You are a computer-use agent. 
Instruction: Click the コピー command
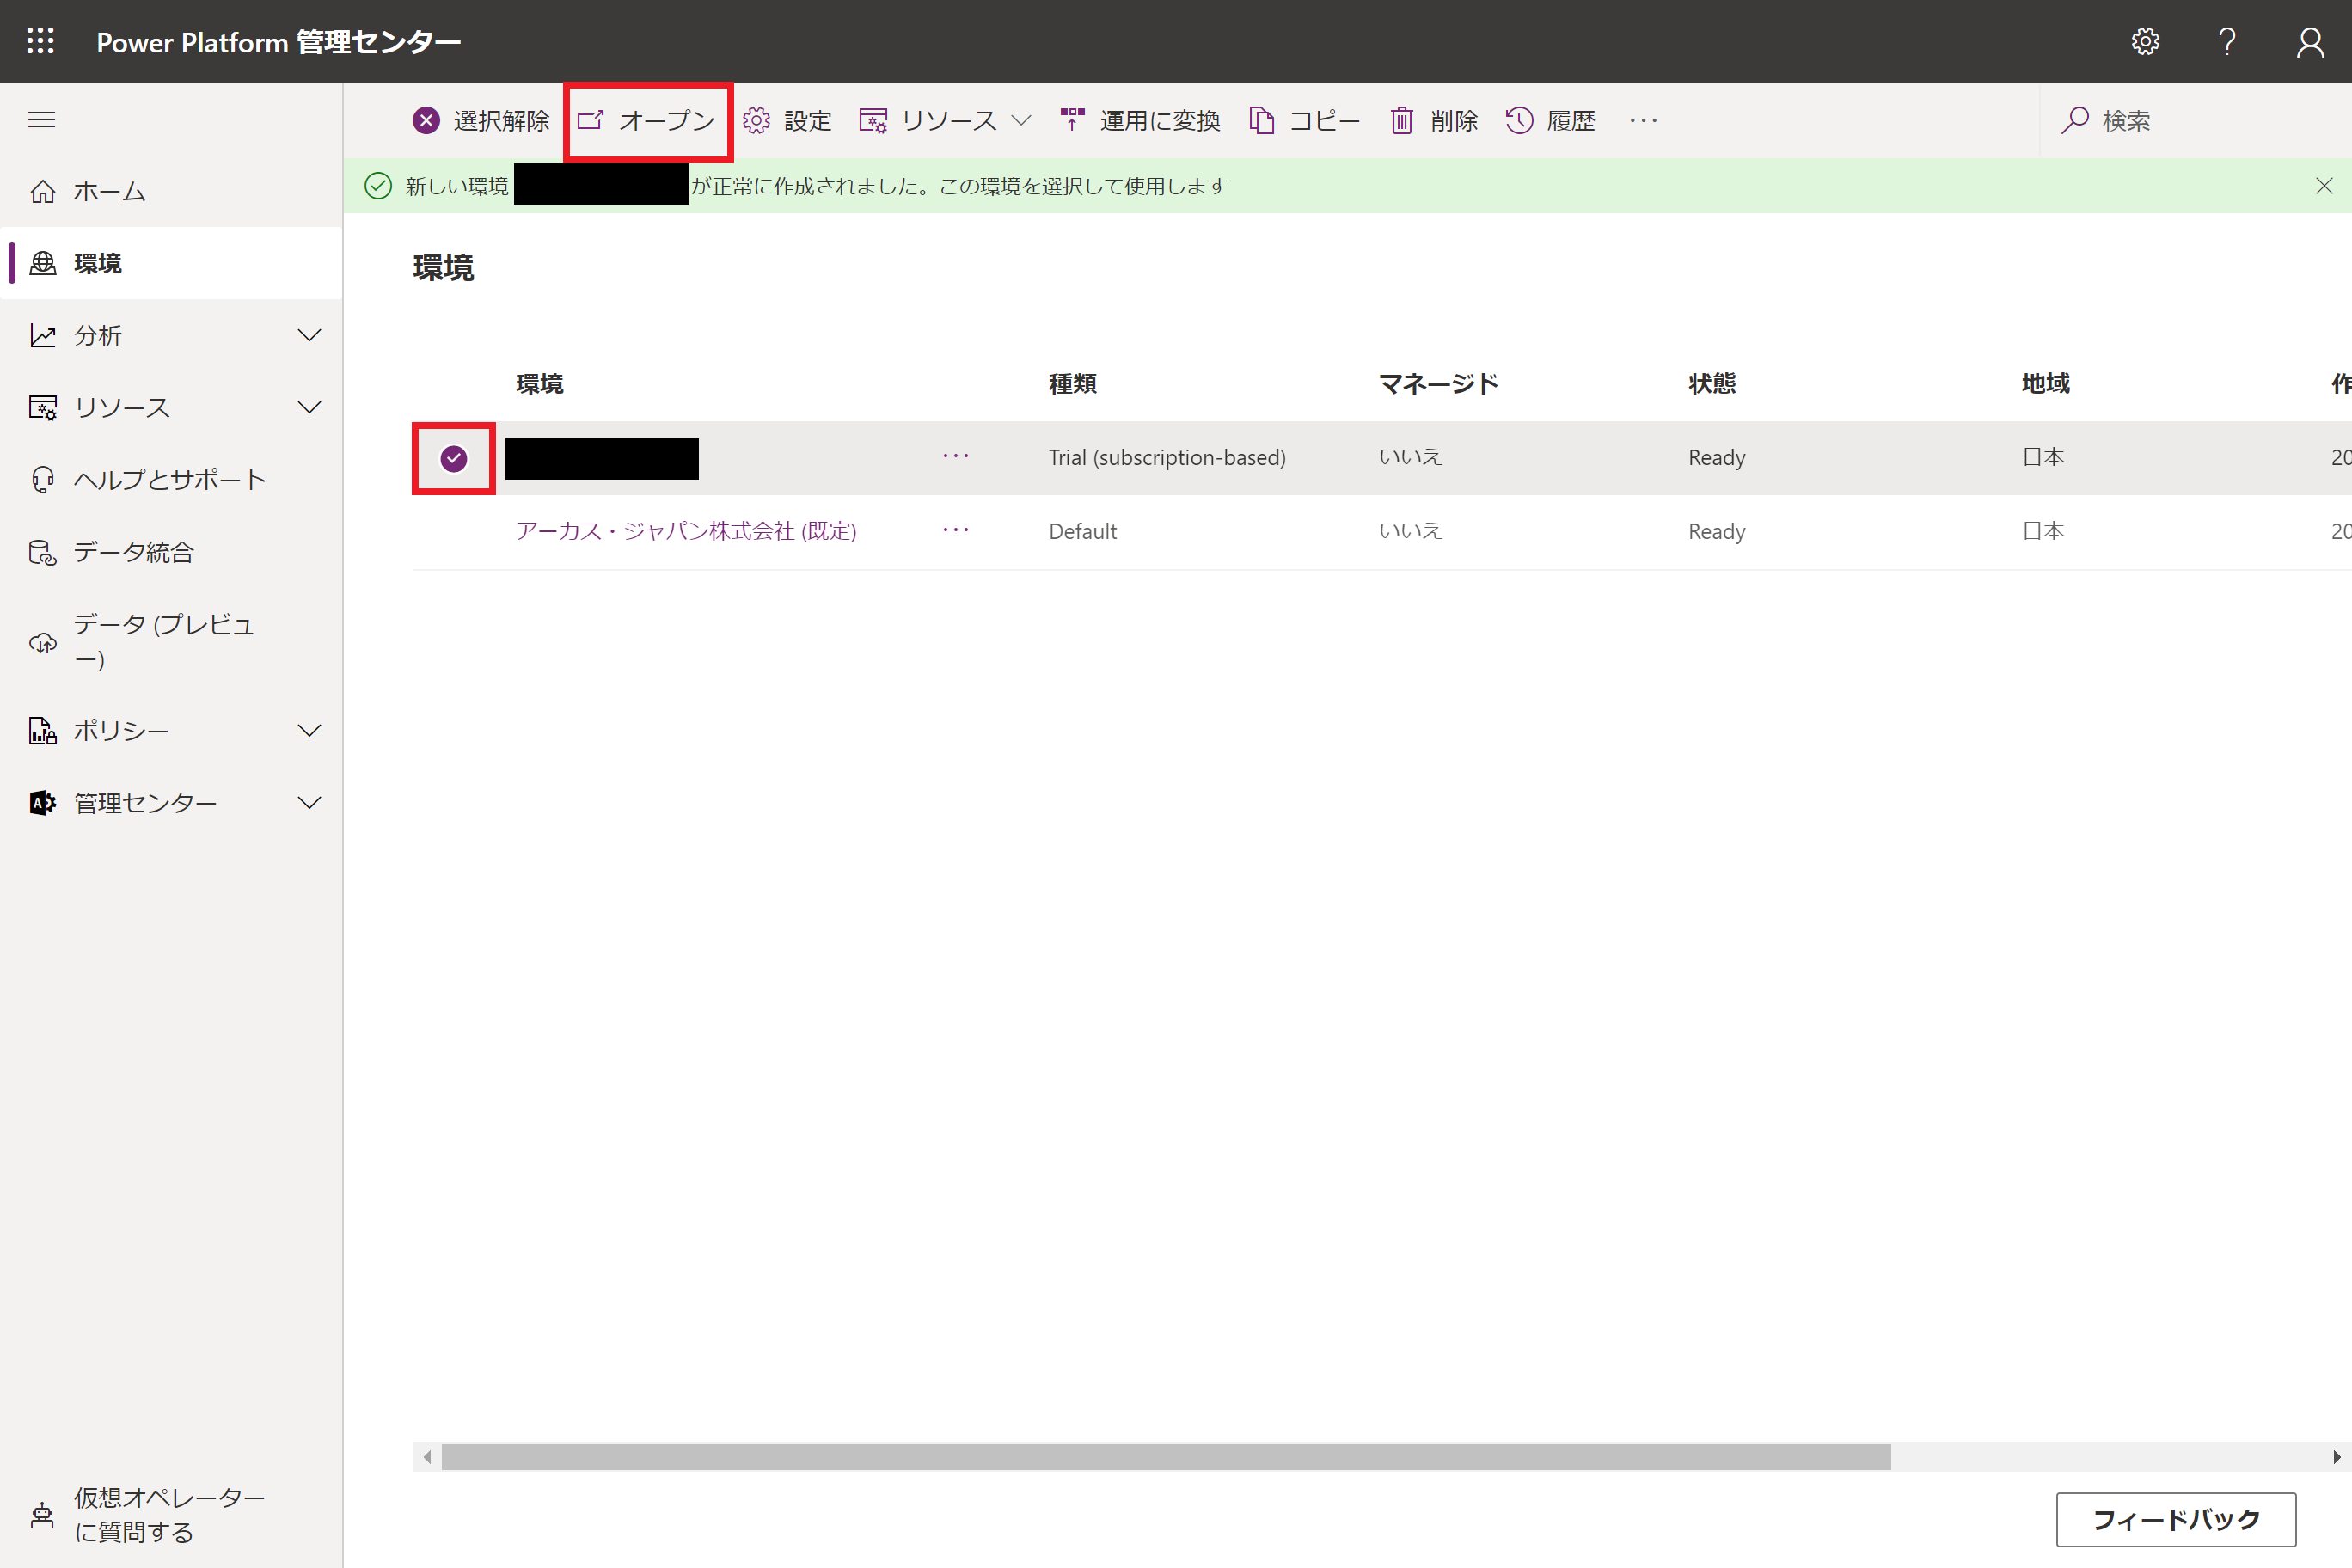[x=1304, y=121]
